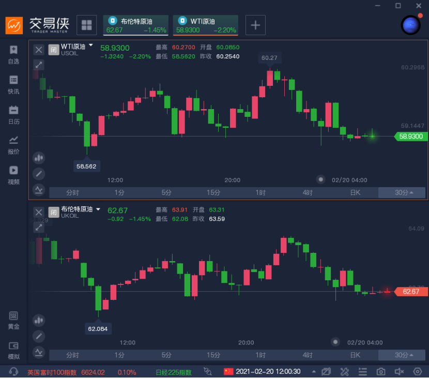Toggle volume indicator display on Brent chart

point(38,320)
